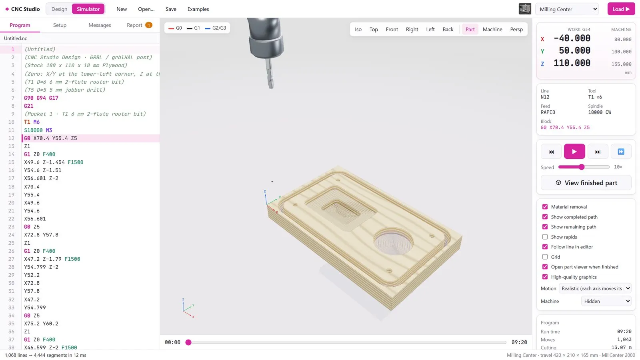Select the Simulator mode tab
The image size is (640, 360).
tap(88, 9)
